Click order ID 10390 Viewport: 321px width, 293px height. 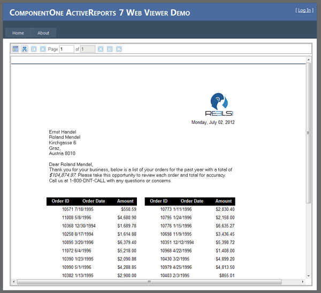point(67,259)
